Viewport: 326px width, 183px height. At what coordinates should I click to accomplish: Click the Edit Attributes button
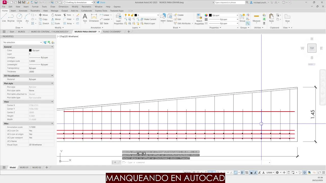182,23
